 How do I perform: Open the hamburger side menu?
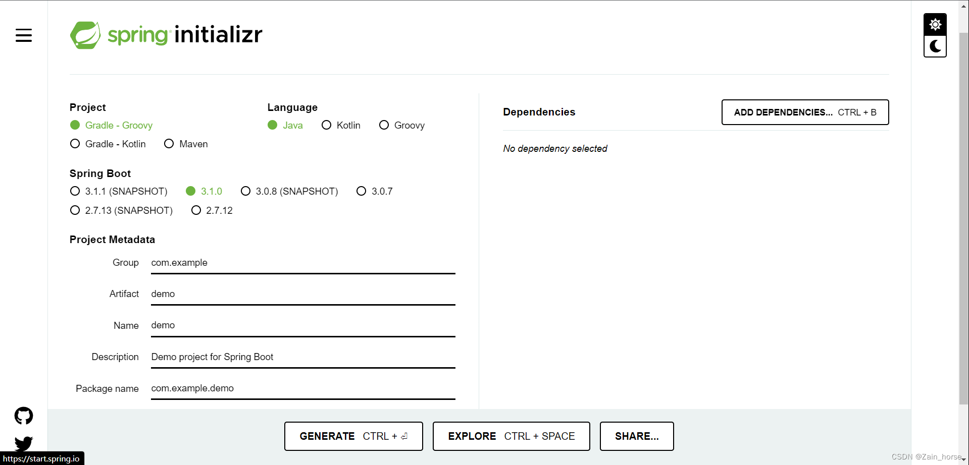[24, 35]
